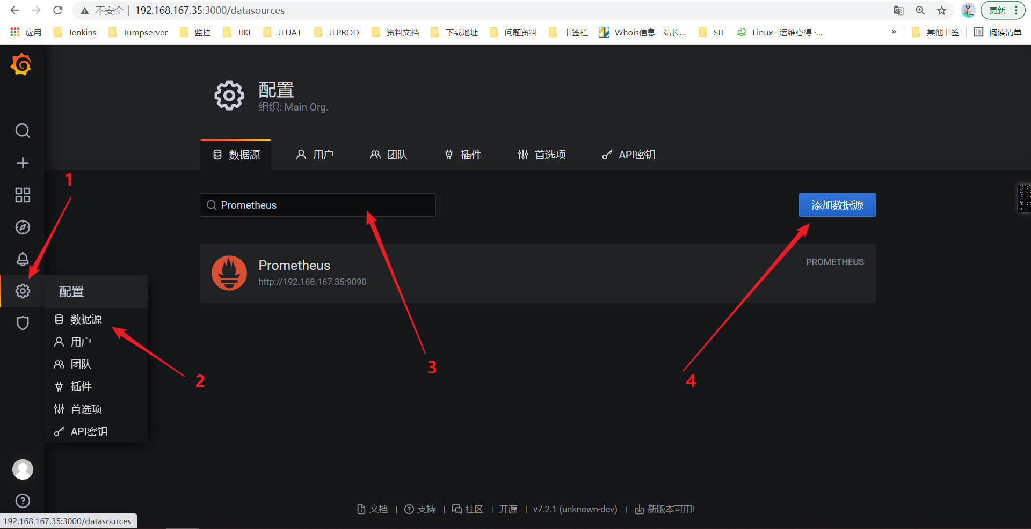The width and height of the screenshot is (1031, 529).
Task: Click the http://192.168.167.35:9090 URL text
Action: point(313,282)
